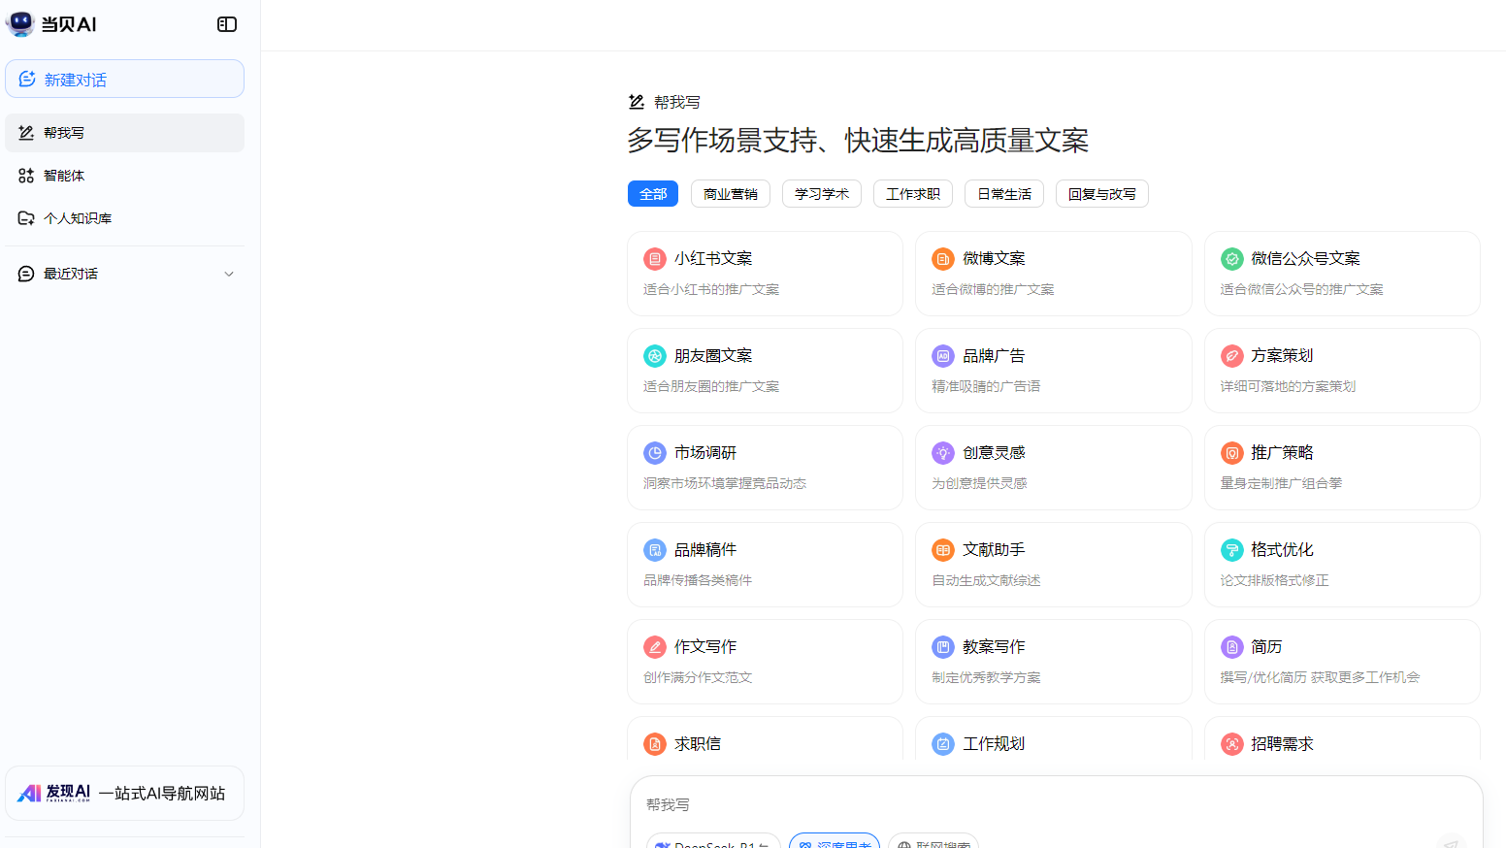Visit the 发现AI 一站式AI导航网站 banner
The height and width of the screenshot is (848, 1506).
(x=124, y=794)
